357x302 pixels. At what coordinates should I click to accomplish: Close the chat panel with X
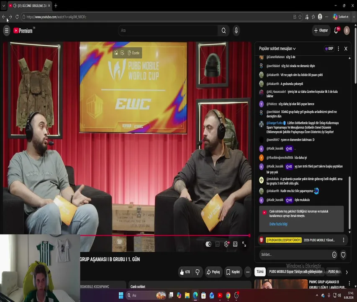click(x=346, y=49)
